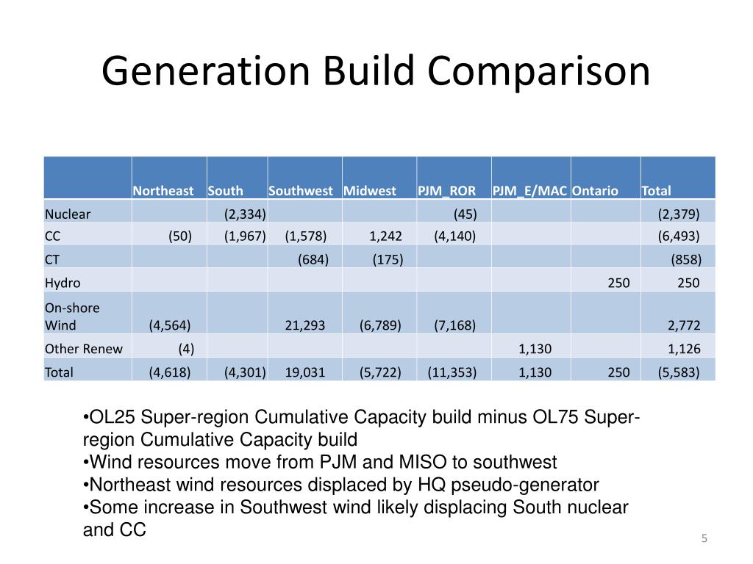Click the bullet about wind resources moving southwest
Image resolution: width=753 pixels, height=564 pixels.
tap(320, 463)
